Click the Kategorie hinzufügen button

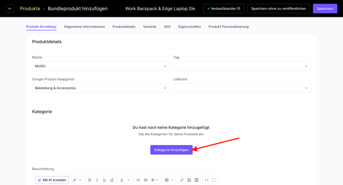171,150
